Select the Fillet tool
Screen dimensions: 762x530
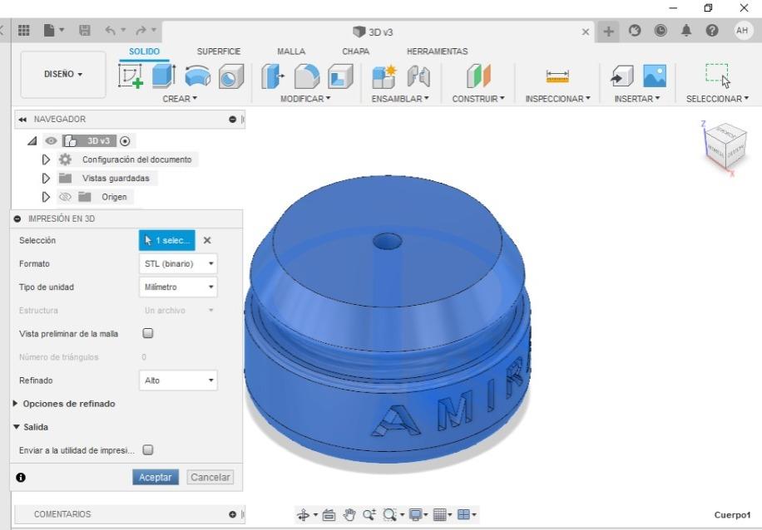tap(307, 76)
